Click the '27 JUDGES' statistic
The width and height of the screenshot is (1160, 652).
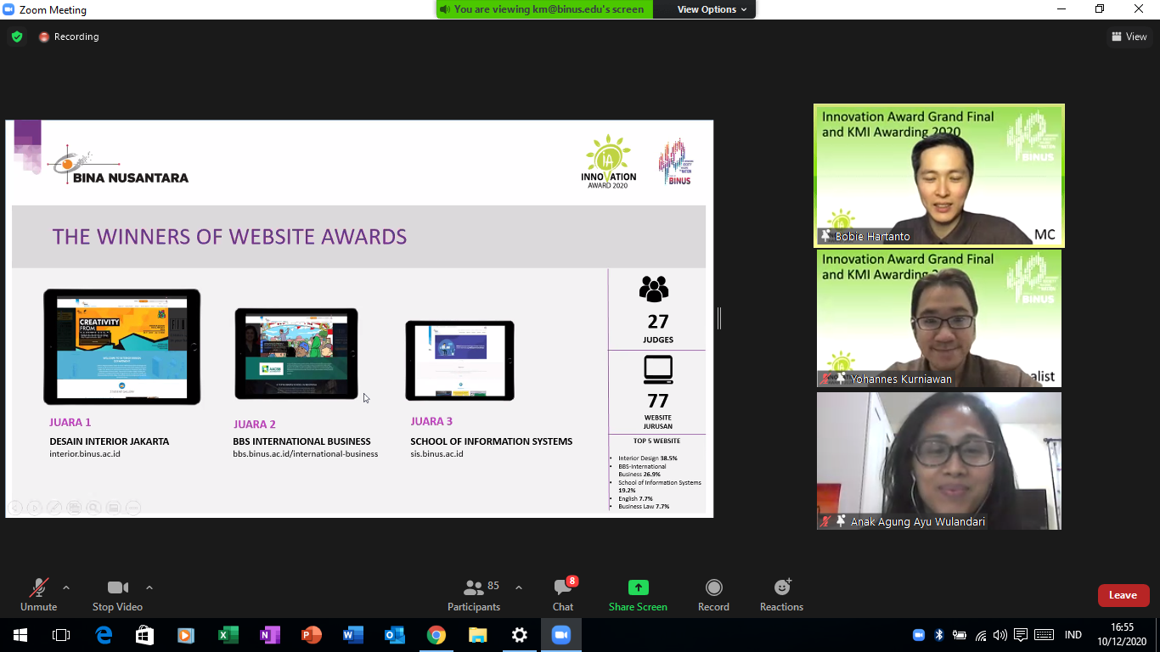(x=657, y=311)
